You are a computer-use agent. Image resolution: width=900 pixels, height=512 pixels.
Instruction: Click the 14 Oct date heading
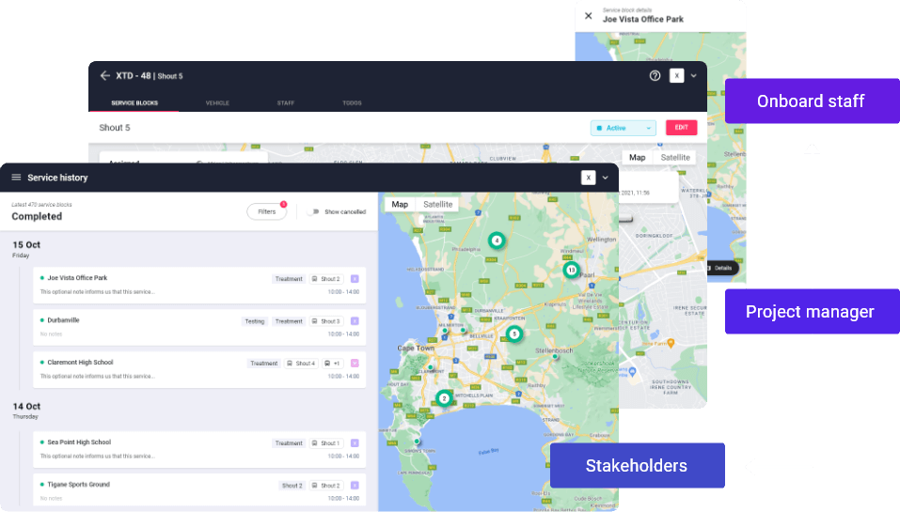pyautogui.click(x=26, y=406)
